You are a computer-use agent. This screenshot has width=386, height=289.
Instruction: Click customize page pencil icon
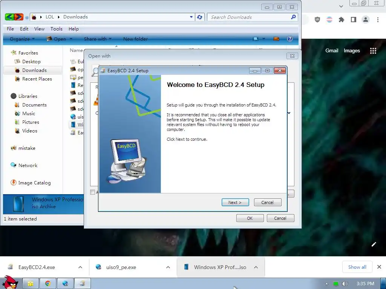tap(374, 244)
